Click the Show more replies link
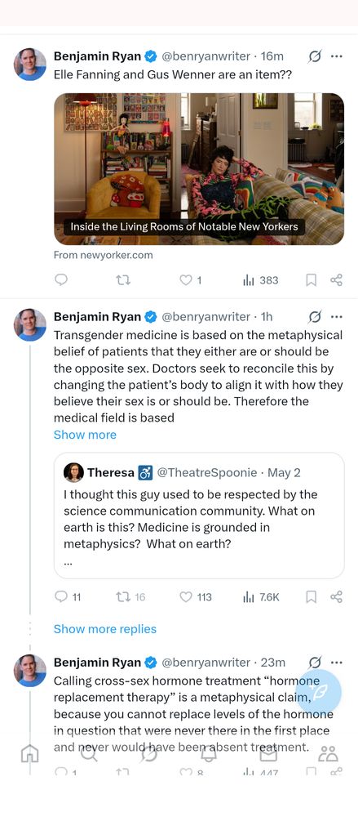The height and width of the screenshot is (817, 358). [105, 629]
